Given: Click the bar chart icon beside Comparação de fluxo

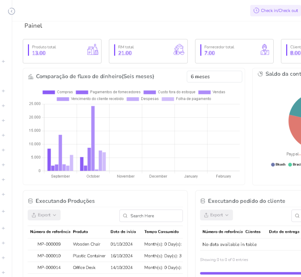Looking at the screenshot, I should [31, 77].
